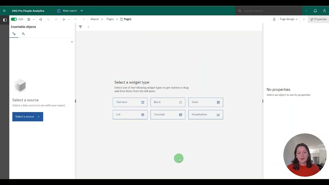Image resolution: width=329 pixels, height=185 pixels.
Task: Click the left pane splitter handle
Action: [x=75, y=101]
